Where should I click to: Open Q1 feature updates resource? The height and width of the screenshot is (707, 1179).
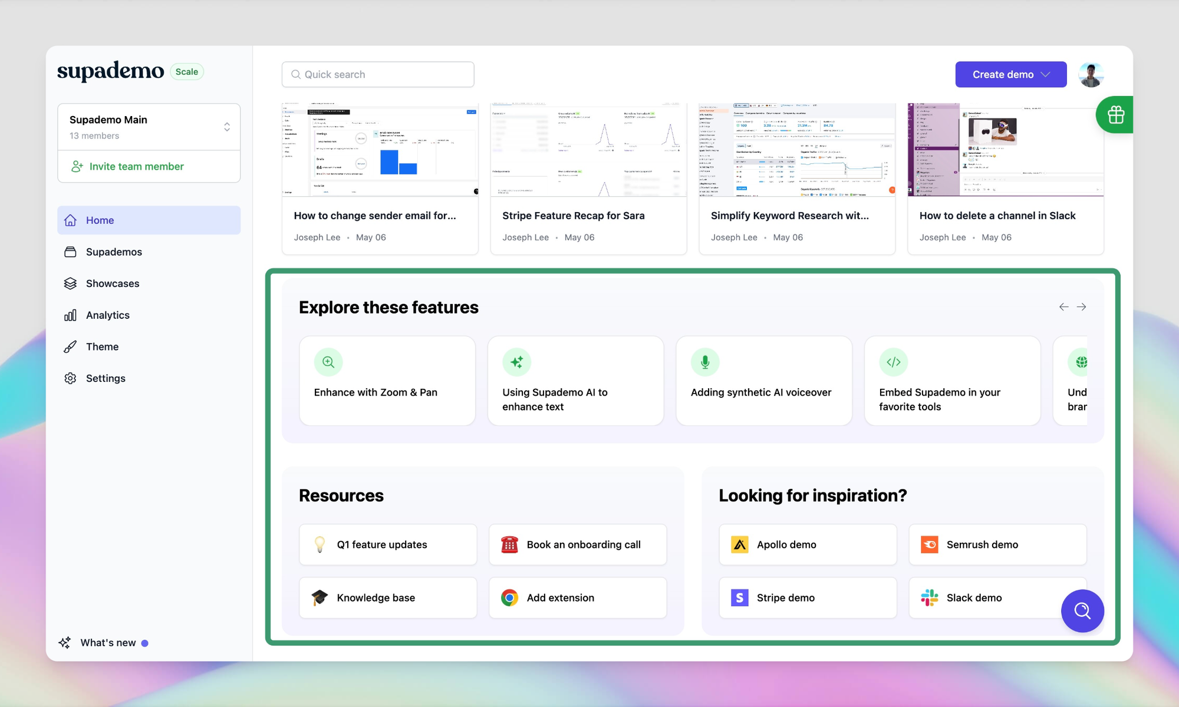(x=388, y=544)
